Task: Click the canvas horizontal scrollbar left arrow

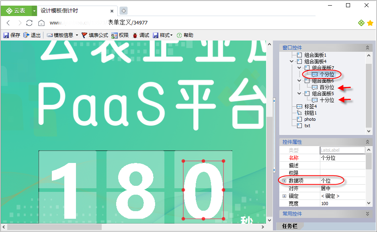Action: (4, 227)
